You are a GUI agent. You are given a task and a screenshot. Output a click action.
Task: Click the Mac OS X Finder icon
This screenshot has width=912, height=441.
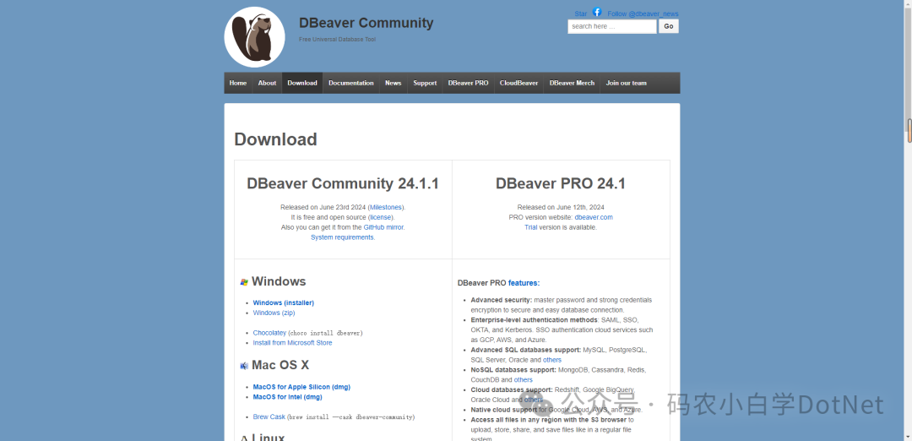click(x=244, y=366)
